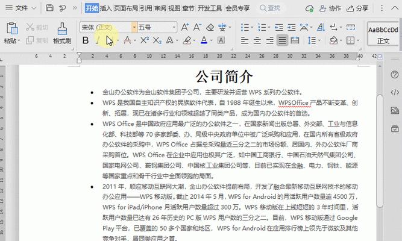Apply paragraph shading fill

[333, 40]
